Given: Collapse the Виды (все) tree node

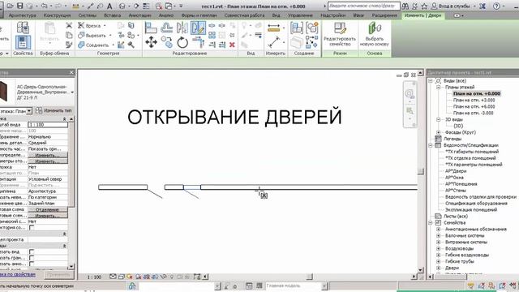Looking at the screenshot, I should [x=431, y=81].
